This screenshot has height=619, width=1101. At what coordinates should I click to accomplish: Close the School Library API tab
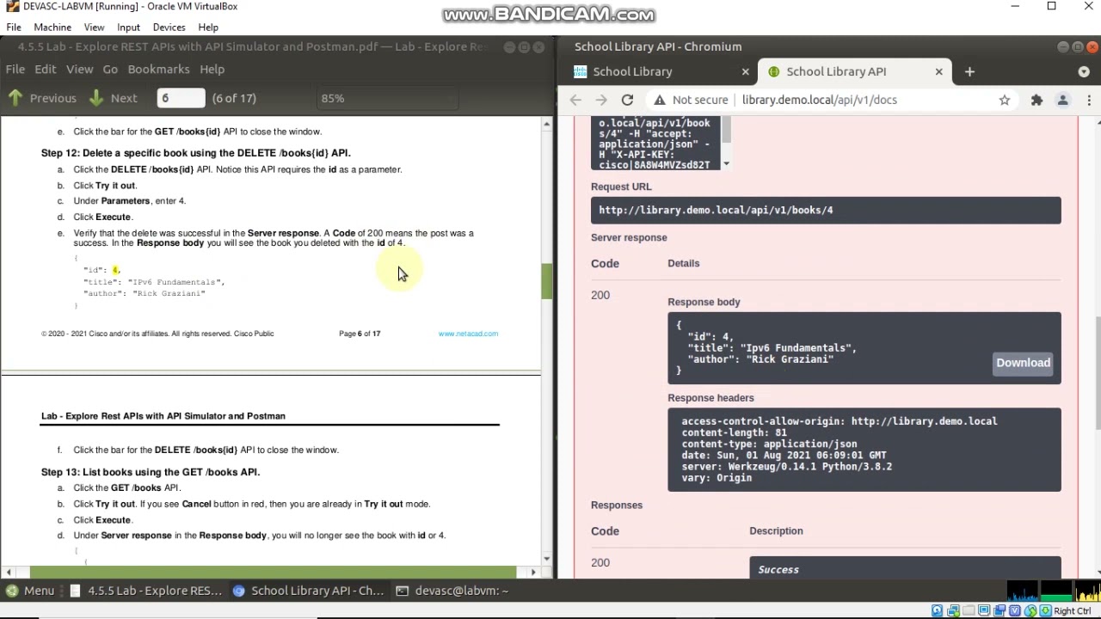(939, 72)
